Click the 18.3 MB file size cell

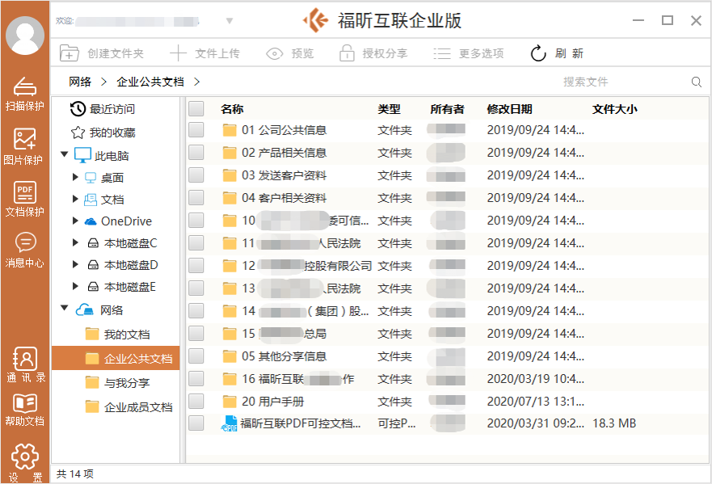coord(614,423)
